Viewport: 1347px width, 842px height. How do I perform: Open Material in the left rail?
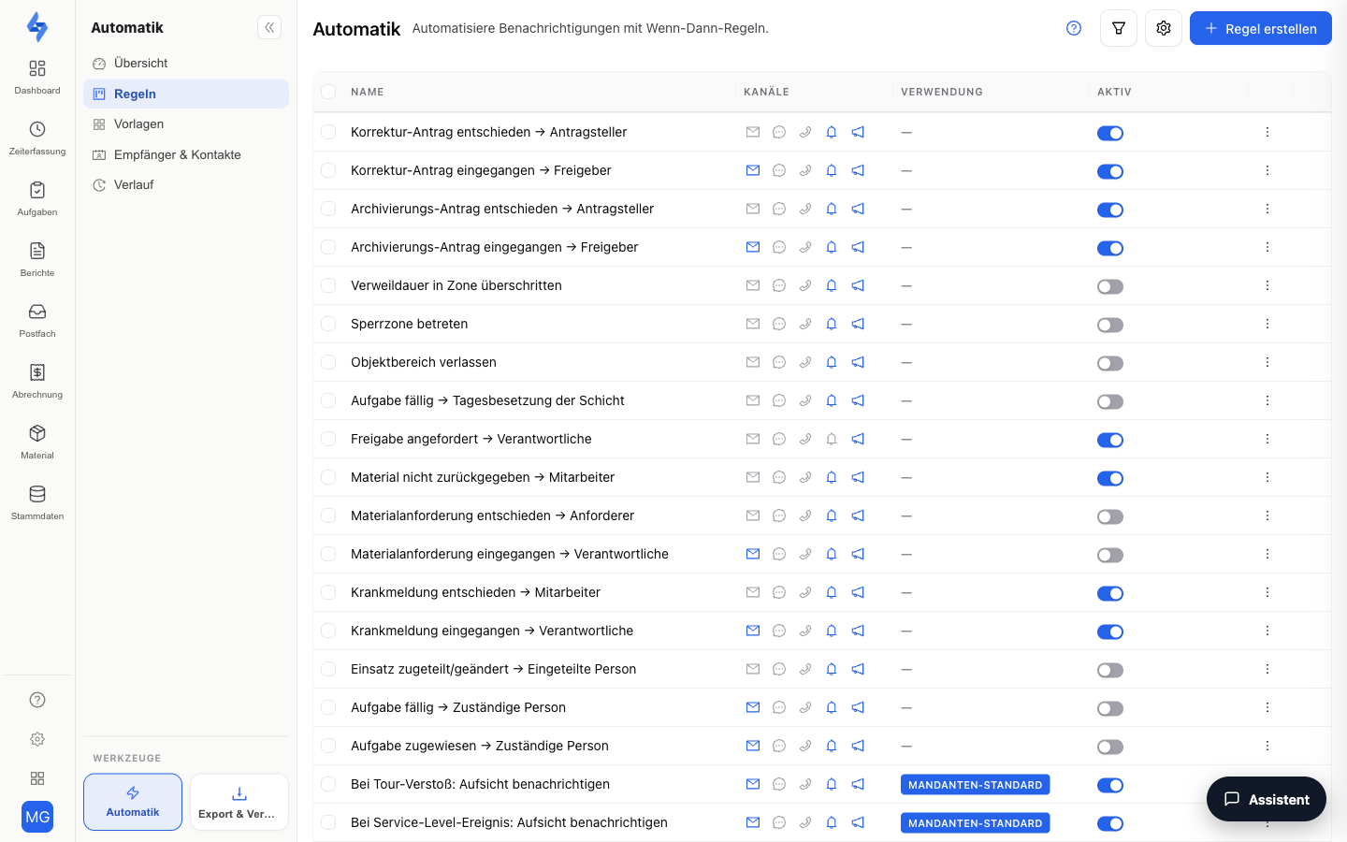pos(37,442)
